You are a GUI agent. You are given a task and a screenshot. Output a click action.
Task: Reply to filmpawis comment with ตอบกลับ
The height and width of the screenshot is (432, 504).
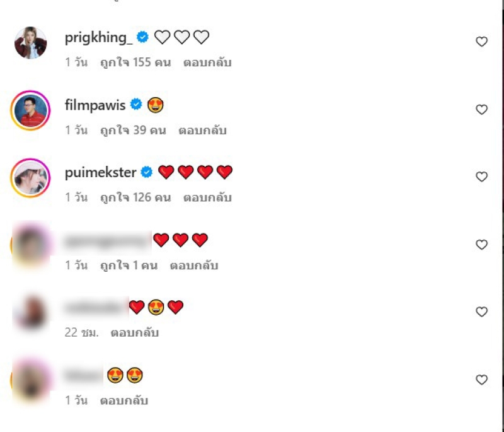[202, 131]
